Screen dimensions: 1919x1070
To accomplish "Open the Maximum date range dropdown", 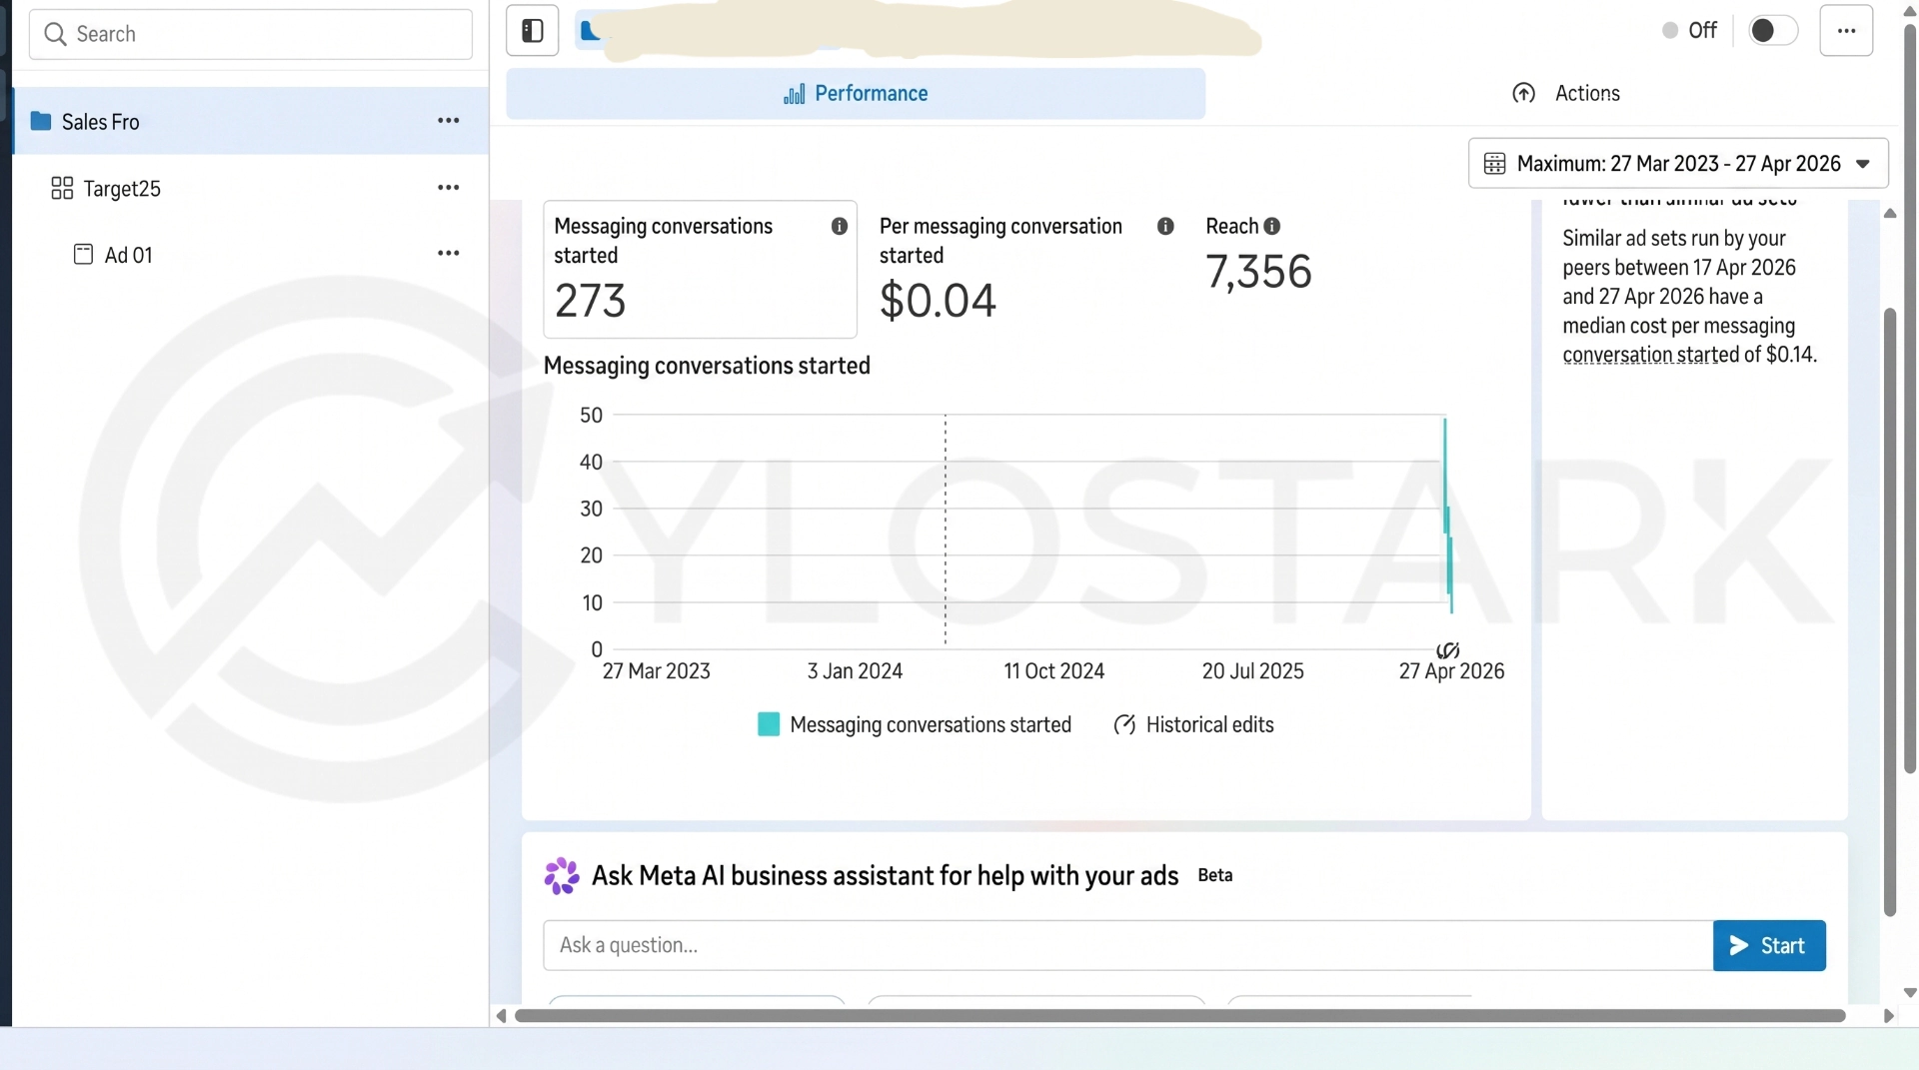I will (1678, 164).
